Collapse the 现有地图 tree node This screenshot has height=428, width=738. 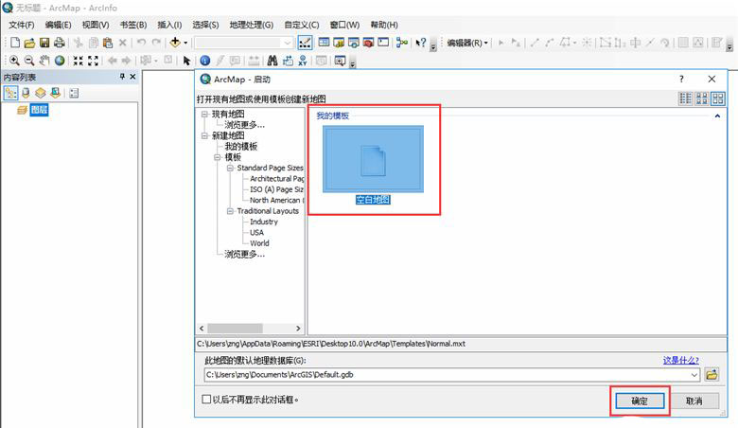(x=204, y=114)
